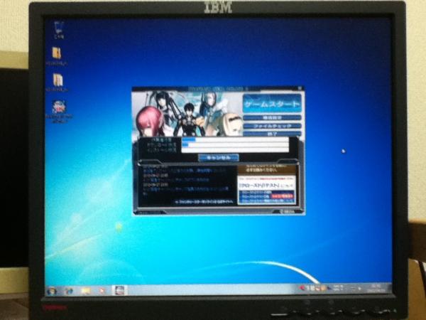This screenshot has height=320, width=426.
Task: Click the empty unfilled progress bar
Action: click(x=235, y=149)
